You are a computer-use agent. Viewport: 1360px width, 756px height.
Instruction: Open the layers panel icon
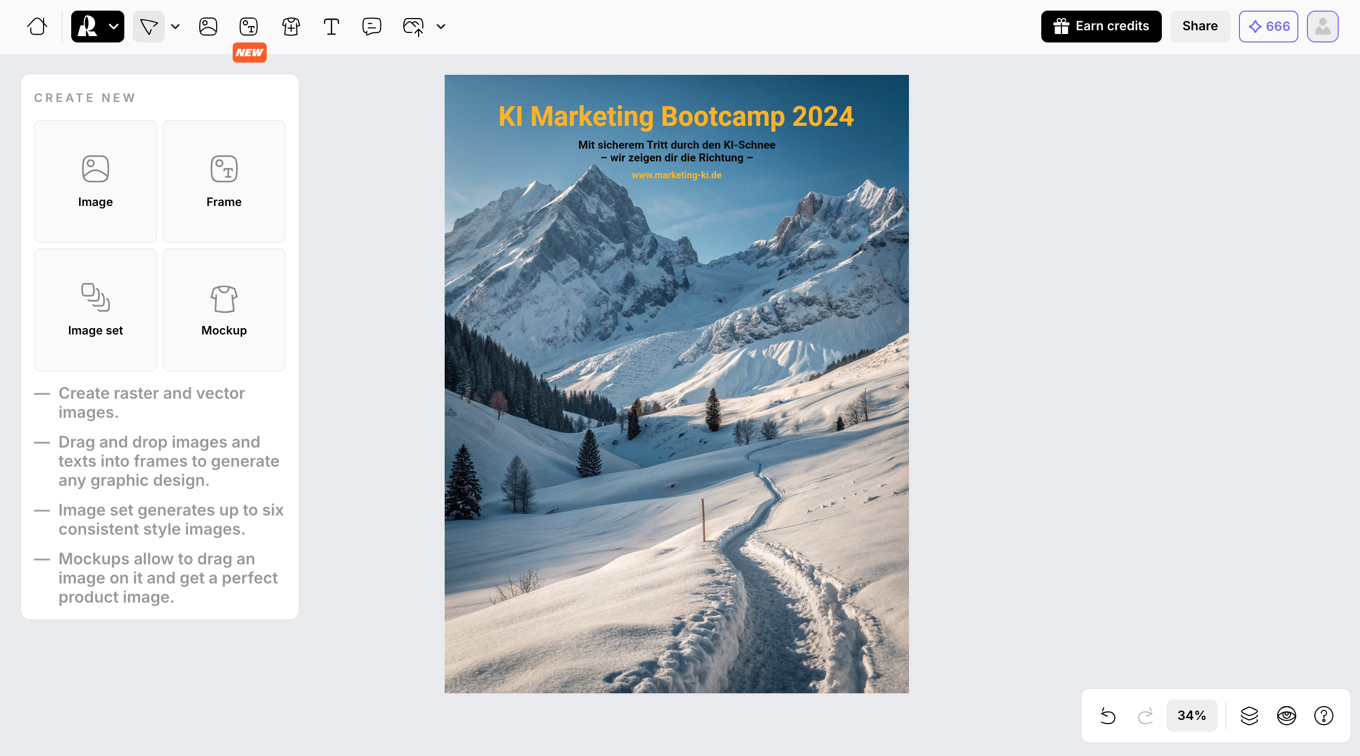[x=1249, y=716]
